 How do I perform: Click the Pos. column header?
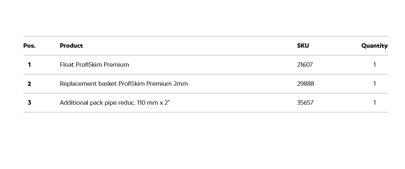(x=29, y=46)
